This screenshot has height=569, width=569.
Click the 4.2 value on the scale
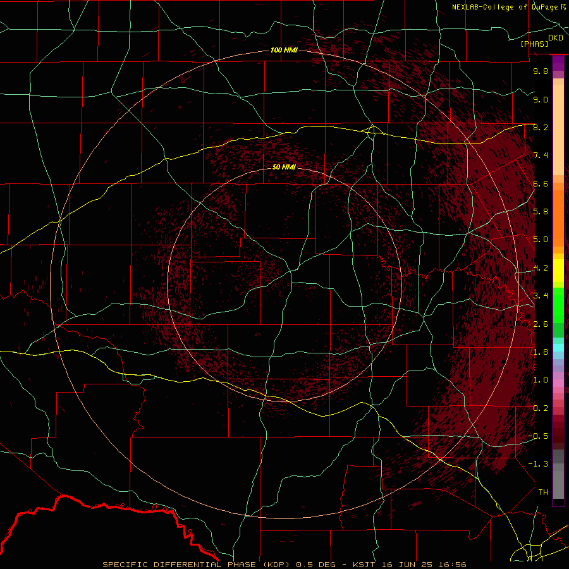[x=541, y=268]
